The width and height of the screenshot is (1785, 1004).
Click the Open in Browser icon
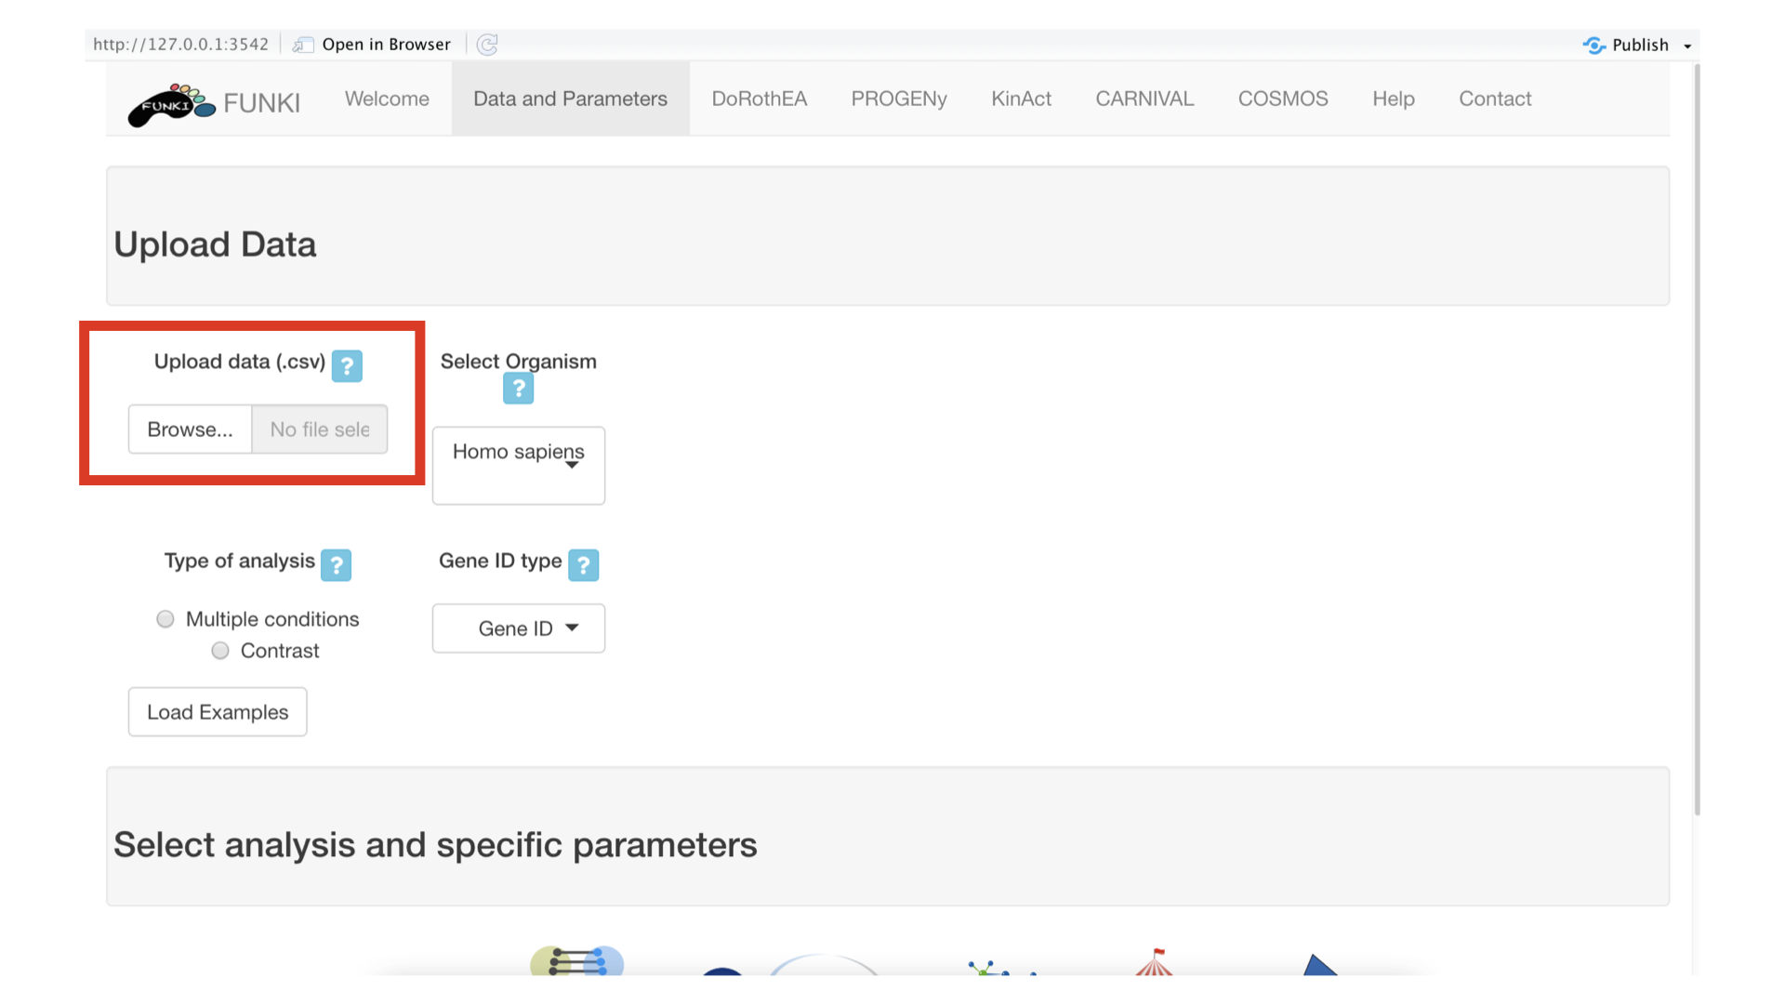303,45
